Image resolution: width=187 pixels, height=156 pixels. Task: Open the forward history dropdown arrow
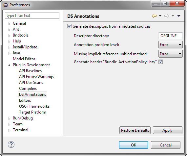pos(173,16)
